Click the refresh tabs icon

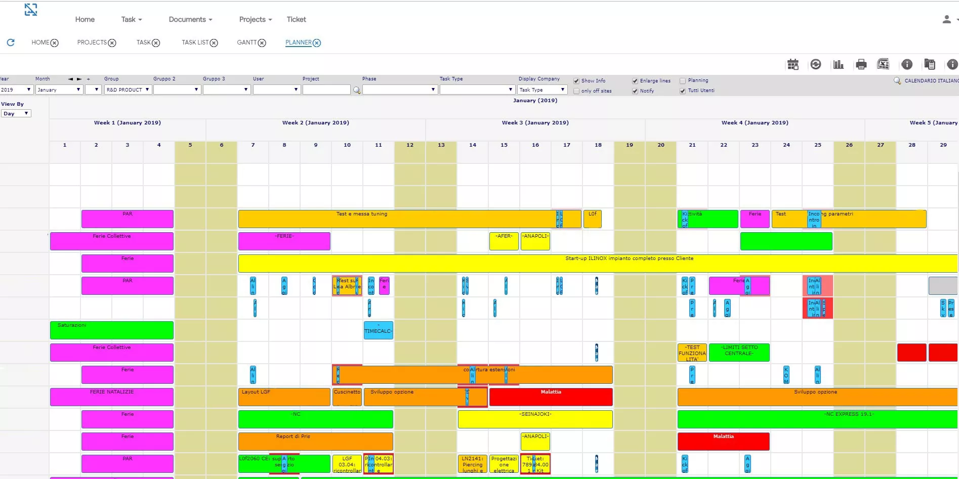[x=11, y=42]
